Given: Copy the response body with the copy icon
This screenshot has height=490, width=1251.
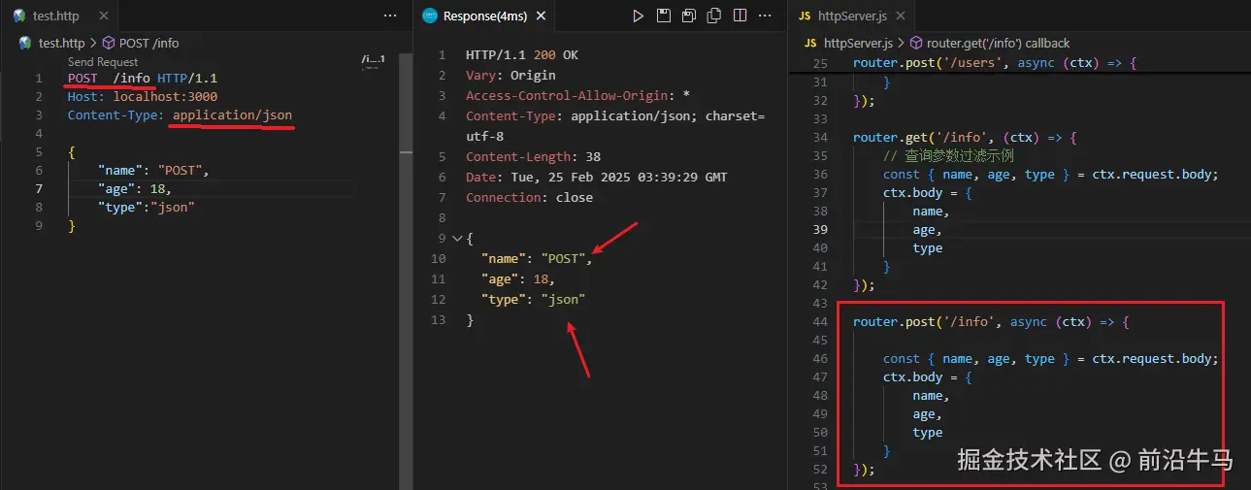Looking at the screenshot, I should (715, 16).
